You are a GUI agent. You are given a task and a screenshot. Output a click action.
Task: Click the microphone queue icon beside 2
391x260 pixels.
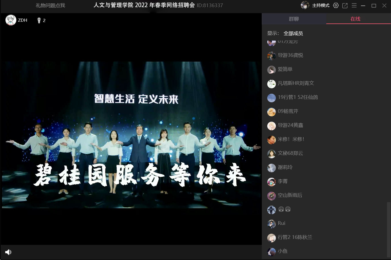39,20
